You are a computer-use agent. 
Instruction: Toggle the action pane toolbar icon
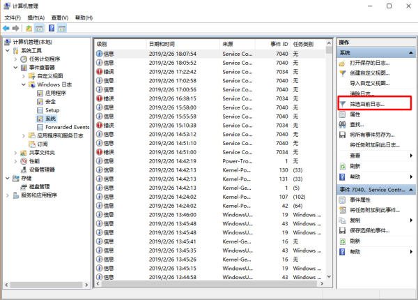coord(62,28)
